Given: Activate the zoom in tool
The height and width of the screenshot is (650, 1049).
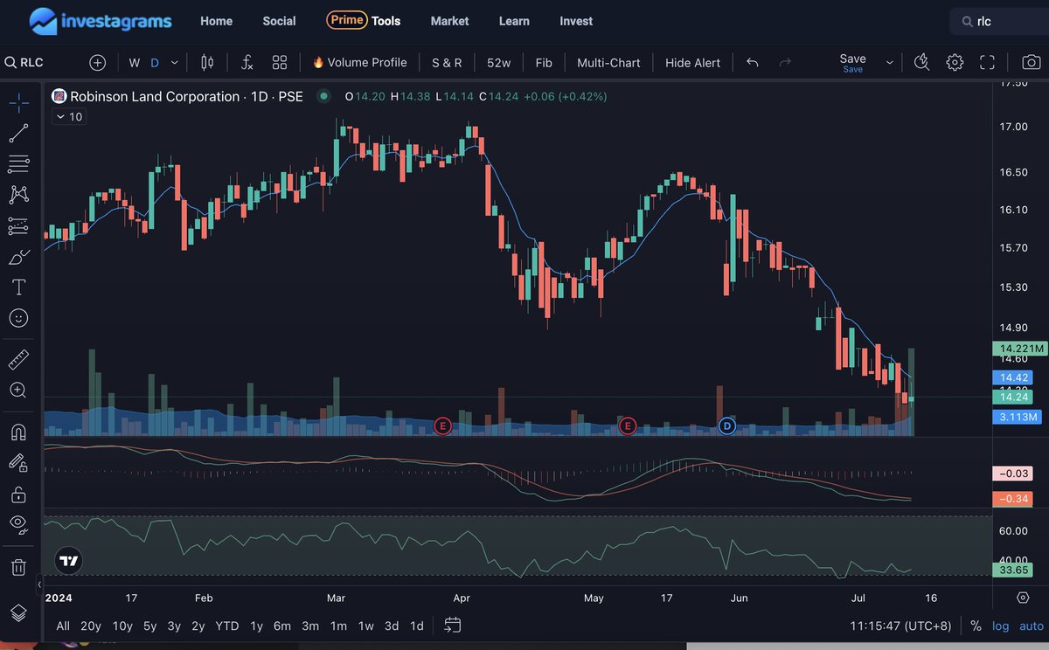Looking at the screenshot, I should pos(18,391).
